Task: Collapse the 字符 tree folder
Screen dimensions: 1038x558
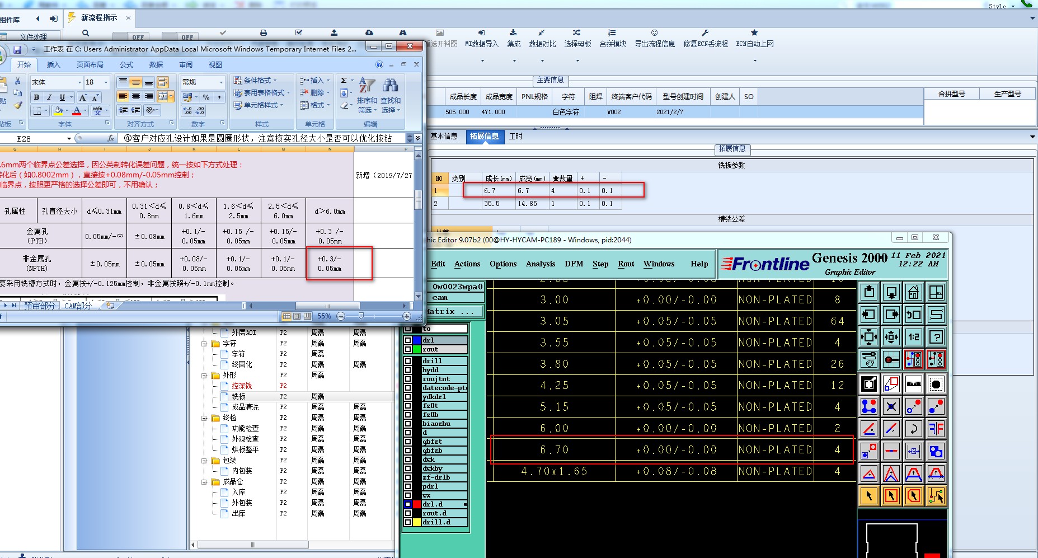Action: (205, 344)
